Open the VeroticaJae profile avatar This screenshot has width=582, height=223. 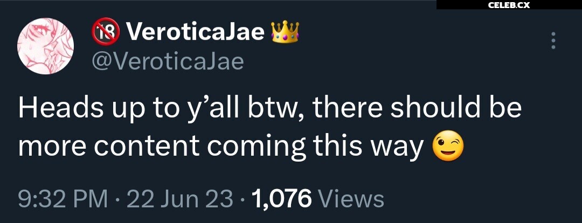(45, 46)
